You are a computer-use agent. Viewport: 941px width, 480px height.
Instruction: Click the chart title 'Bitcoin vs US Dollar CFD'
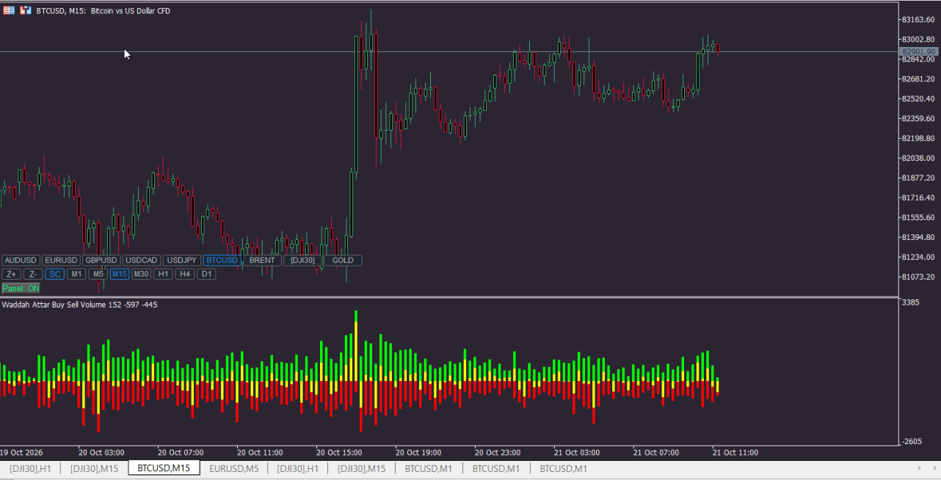(131, 11)
